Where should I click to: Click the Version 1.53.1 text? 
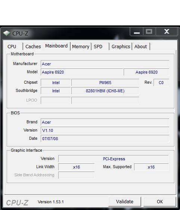[x=50, y=202]
